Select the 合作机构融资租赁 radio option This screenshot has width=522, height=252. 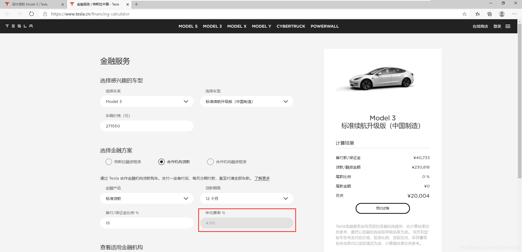[210, 162]
